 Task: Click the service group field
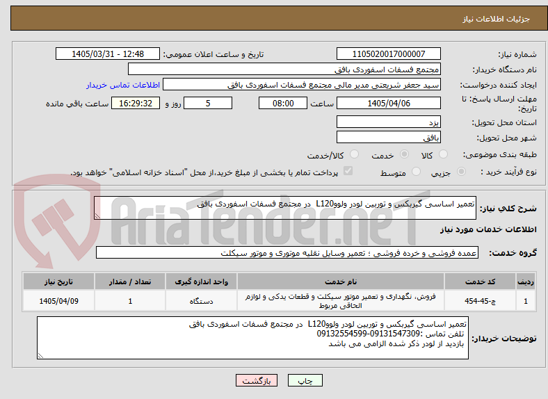287,252
